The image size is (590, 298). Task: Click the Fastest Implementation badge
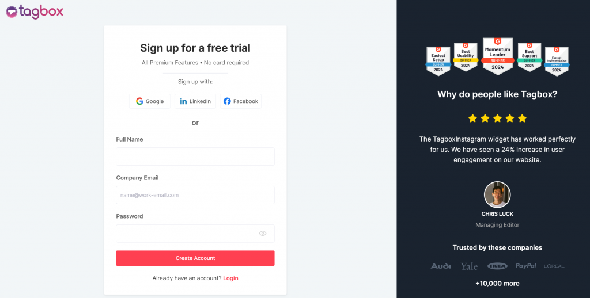557,61
